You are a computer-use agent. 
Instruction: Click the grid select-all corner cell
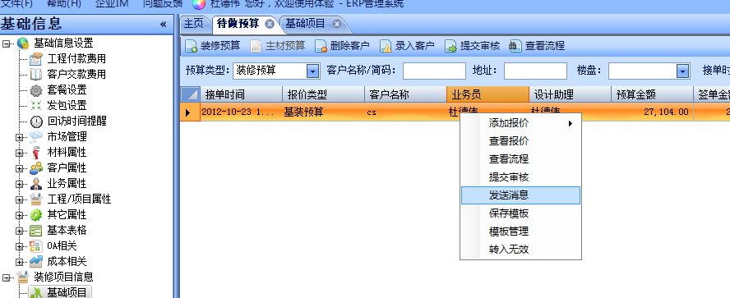click(x=190, y=95)
